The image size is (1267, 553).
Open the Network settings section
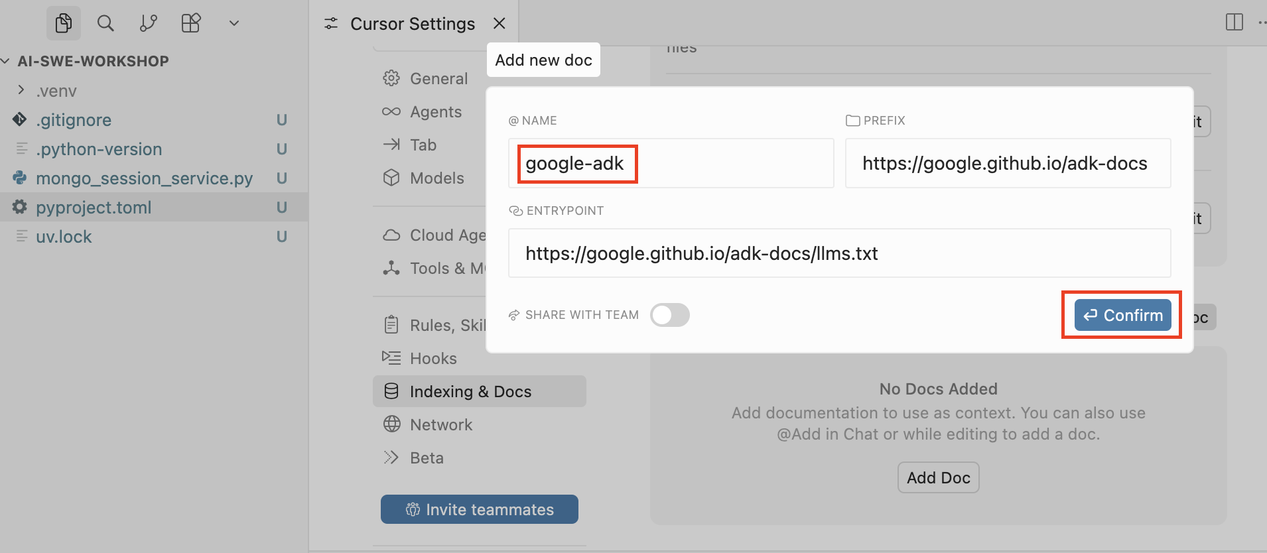(x=441, y=424)
